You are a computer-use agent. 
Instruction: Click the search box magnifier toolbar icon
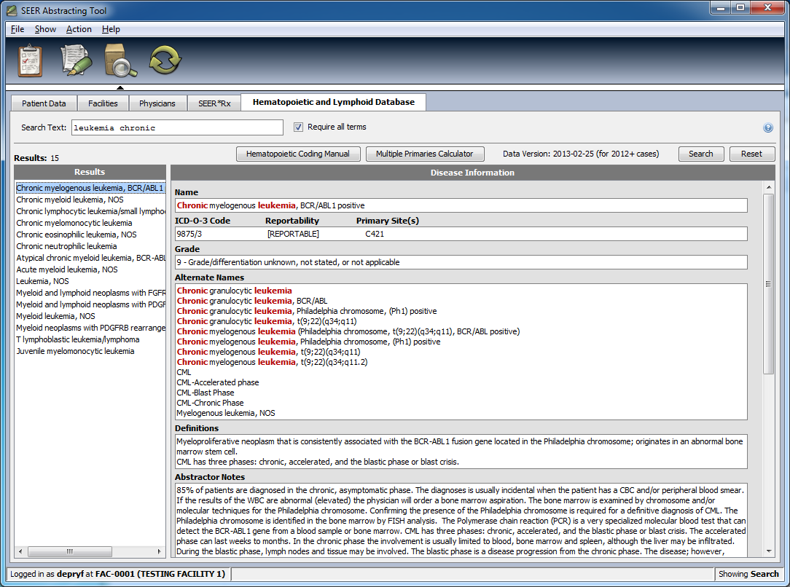[x=120, y=60]
